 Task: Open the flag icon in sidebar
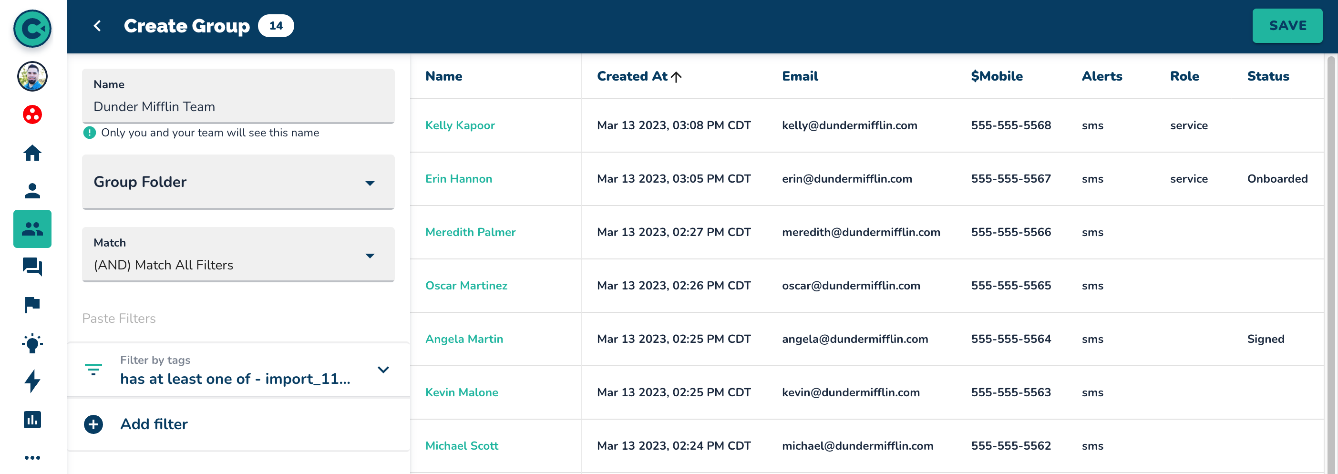coord(32,305)
